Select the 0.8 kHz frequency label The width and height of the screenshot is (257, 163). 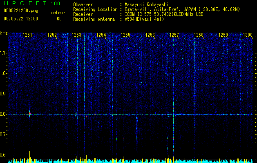pos(3,114)
